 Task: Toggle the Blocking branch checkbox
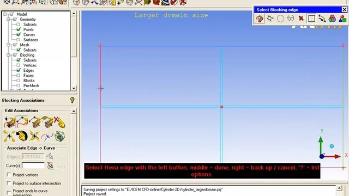coord(15,55)
